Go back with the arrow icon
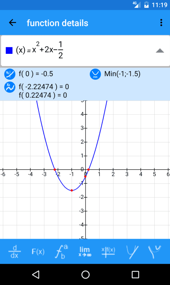Screen dimensions: 170x285 tap(13, 23)
